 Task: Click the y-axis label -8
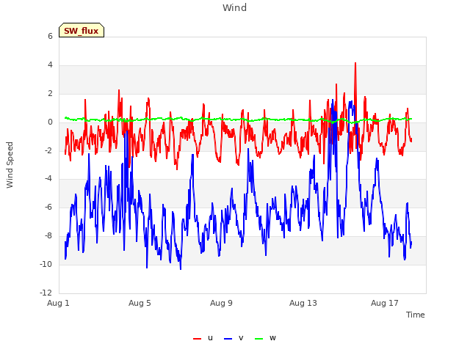tap(48, 236)
